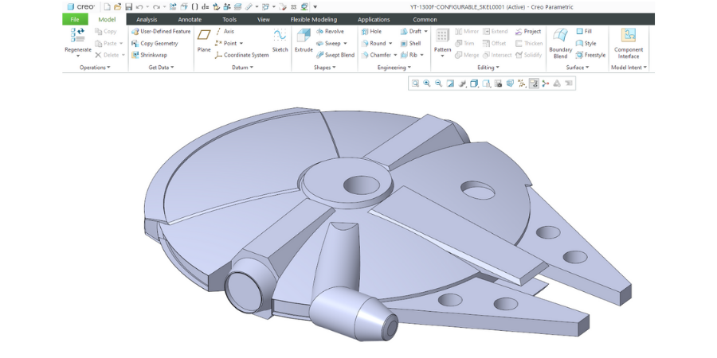Click the Extrude tool icon
The height and width of the screenshot is (358, 717).
304,37
